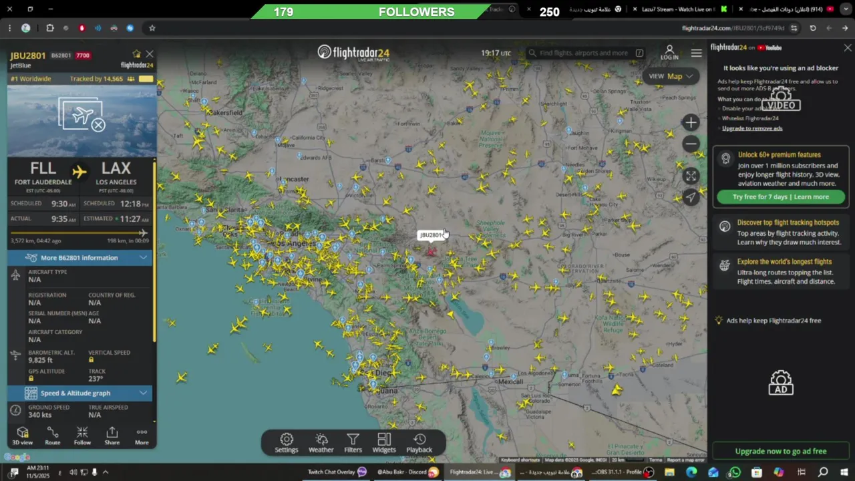Open the Widgets menu

(384, 443)
